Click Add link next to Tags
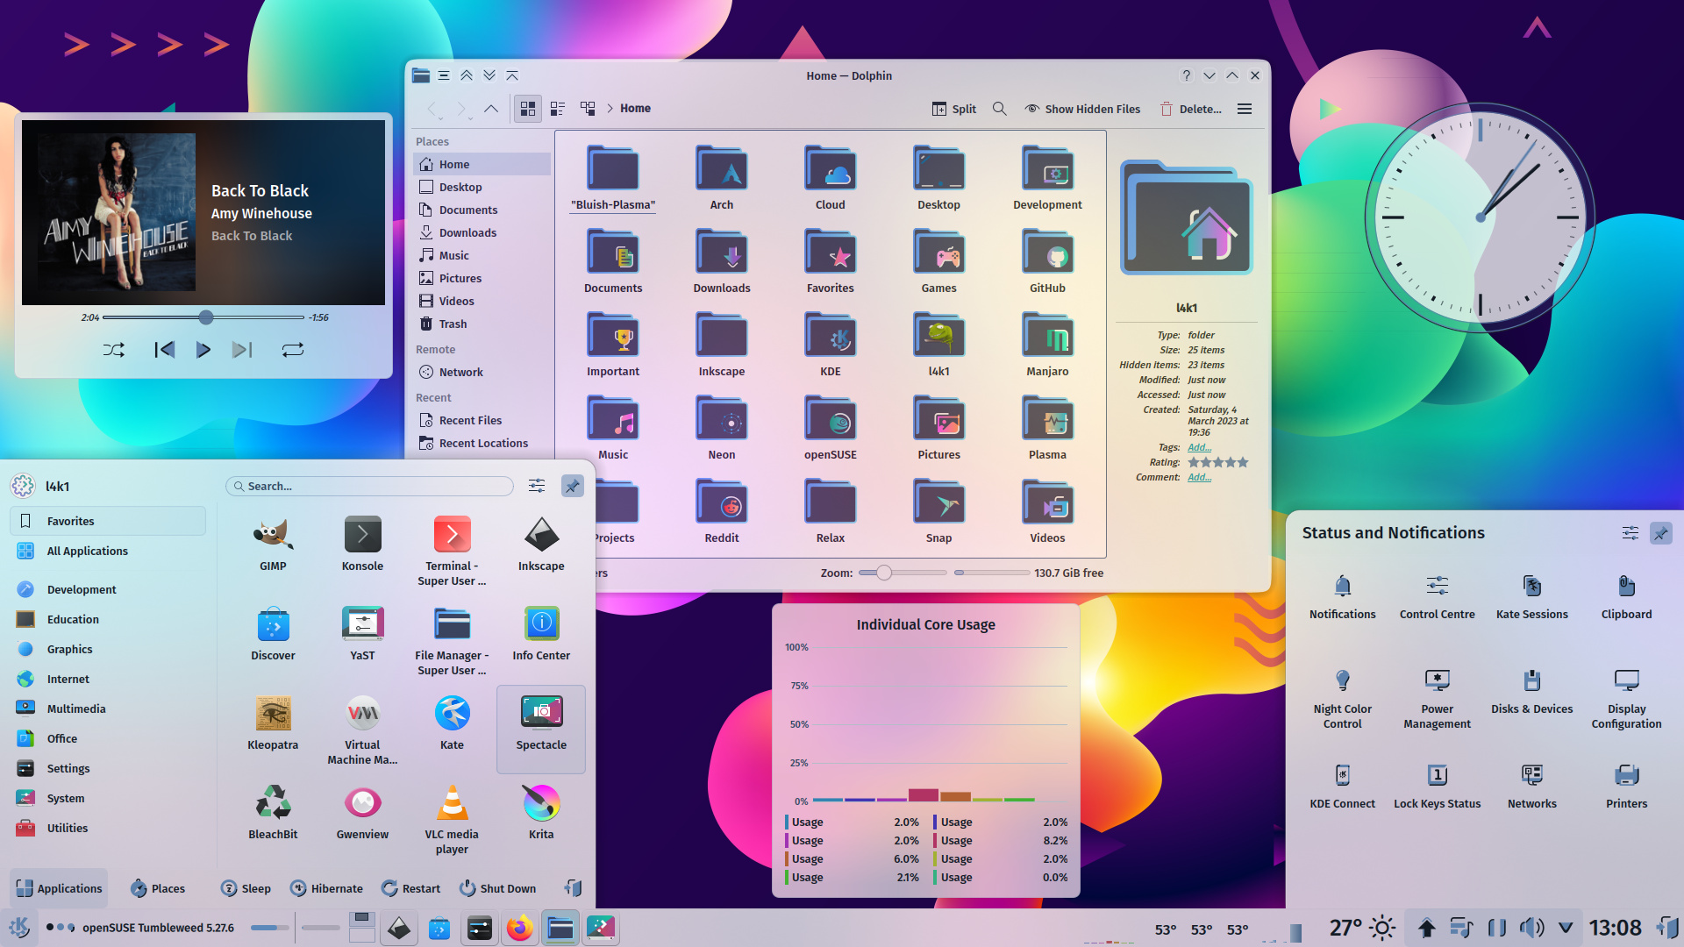The image size is (1684, 947). coord(1199,447)
